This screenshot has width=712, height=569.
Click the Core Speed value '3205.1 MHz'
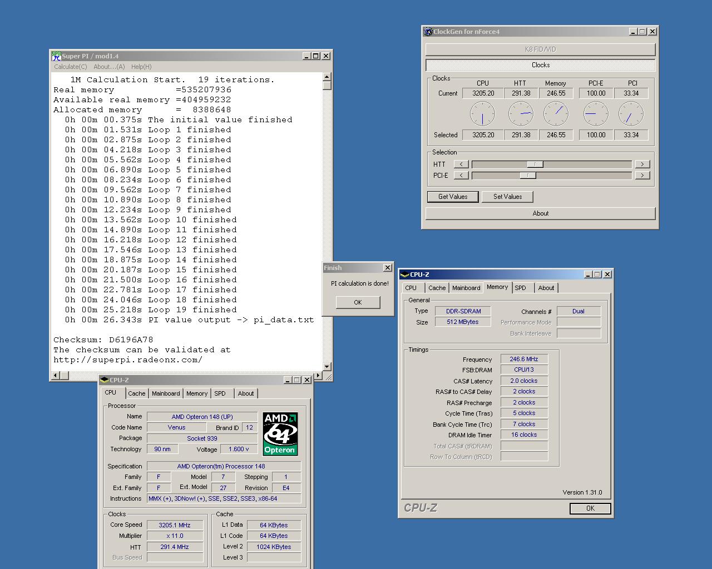pyautogui.click(x=175, y=525)
